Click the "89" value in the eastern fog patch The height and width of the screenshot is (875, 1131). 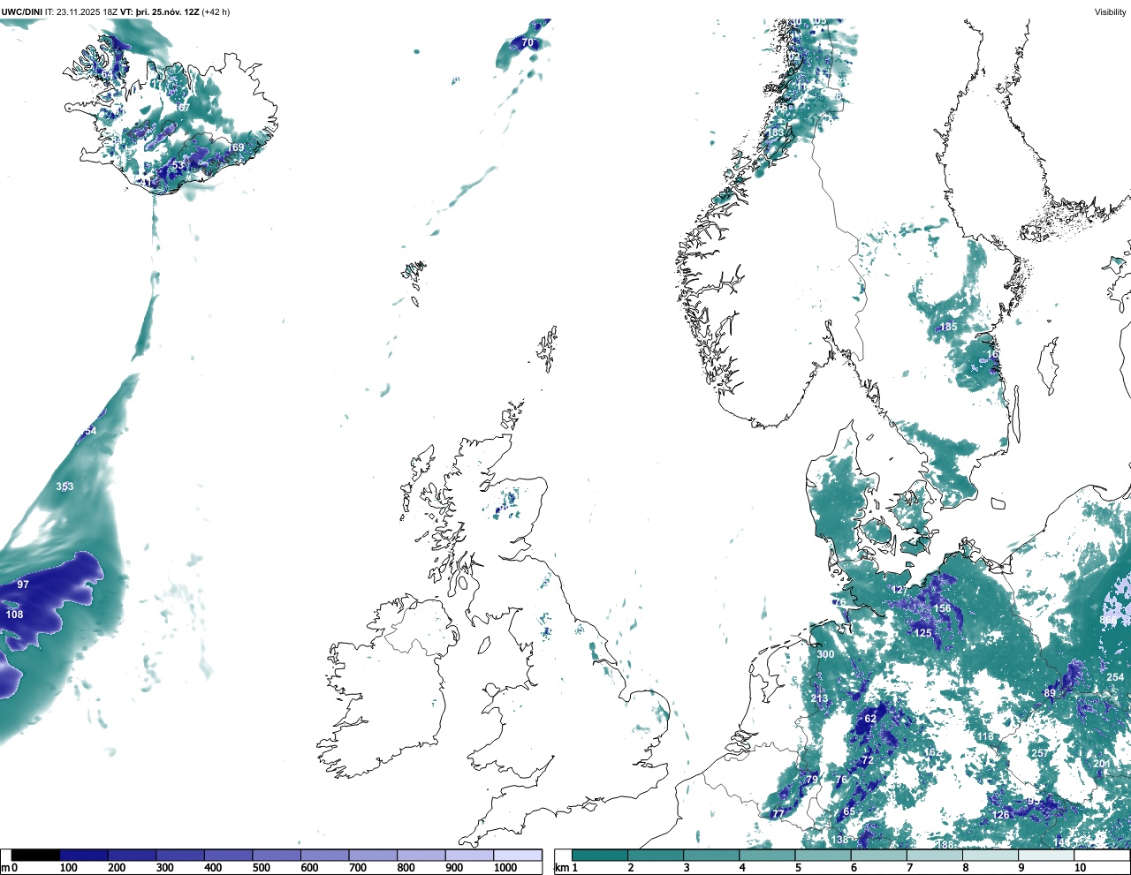[x=1050, y=693]
